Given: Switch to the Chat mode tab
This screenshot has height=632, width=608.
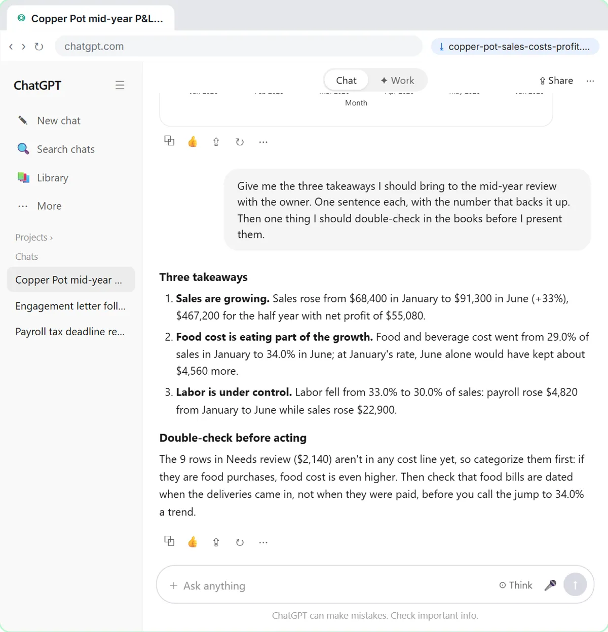Looking at the screenshot, I should pyautogui.click(x=346, y=80).
